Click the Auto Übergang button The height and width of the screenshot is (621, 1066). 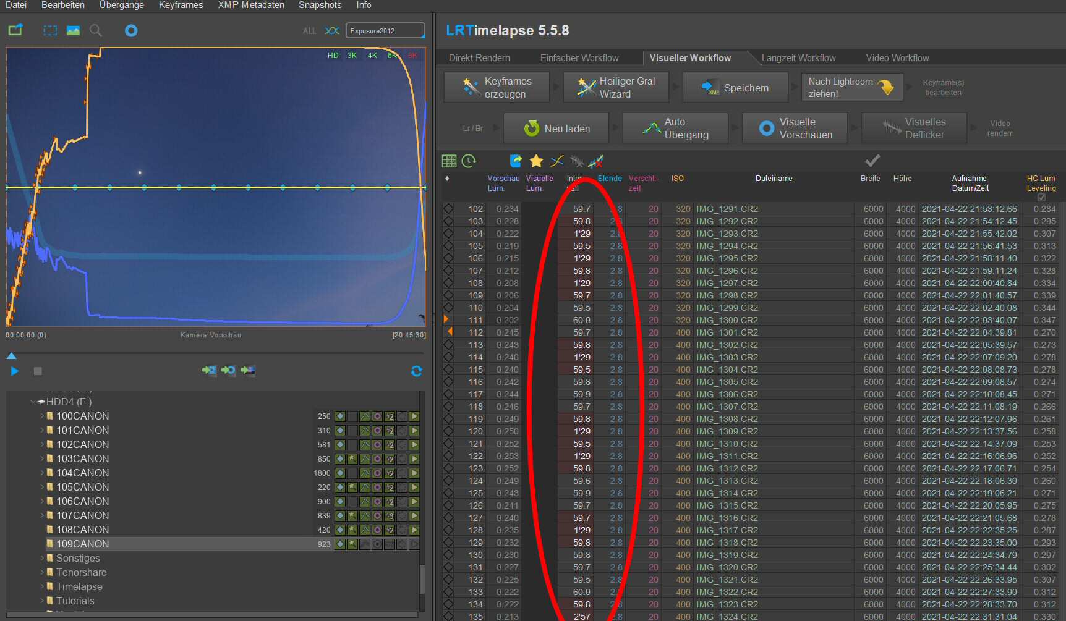click(675, 129)
